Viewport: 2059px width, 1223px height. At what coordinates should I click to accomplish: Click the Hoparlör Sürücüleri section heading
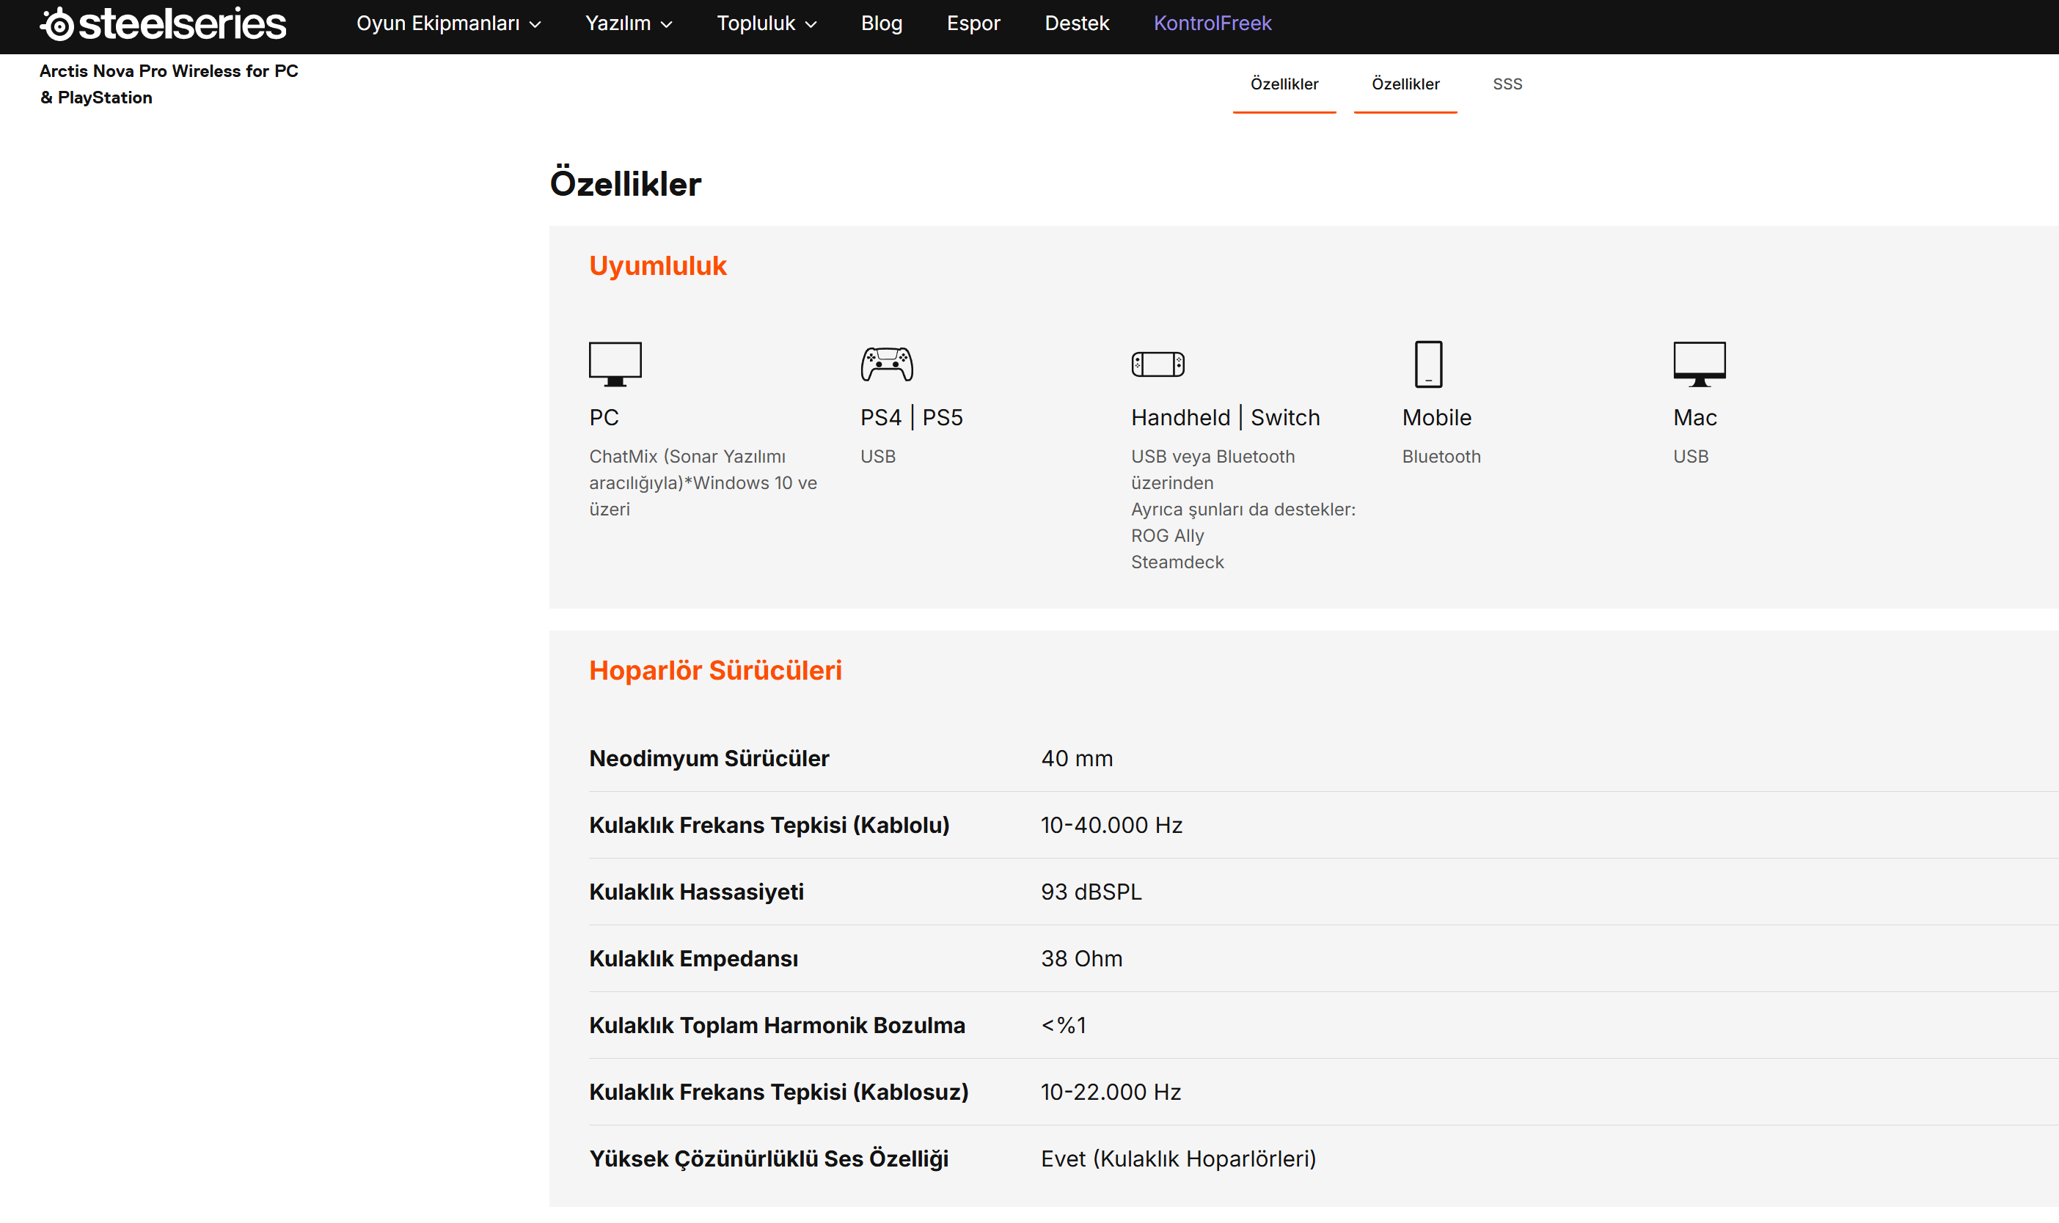tap(715, 670)
